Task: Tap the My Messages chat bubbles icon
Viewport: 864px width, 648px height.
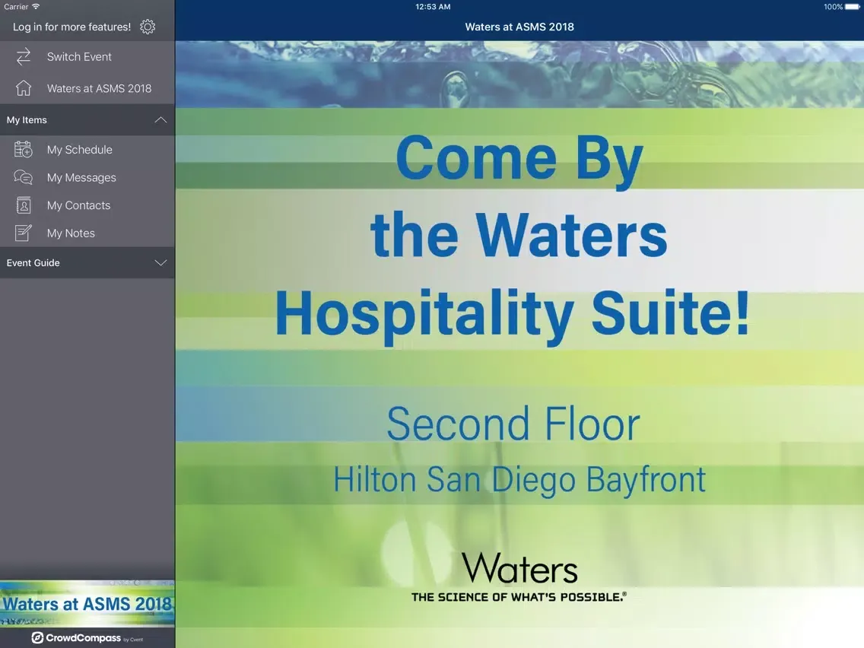Action: (23, 177)
